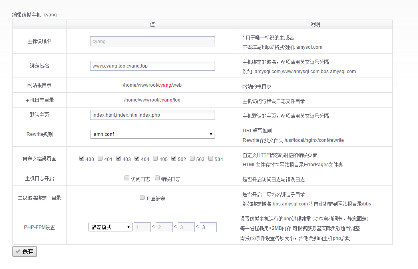This screenshot has height=269, width=418.
Task: Enable the 405 error page checkbox
Action: [155, 158]
